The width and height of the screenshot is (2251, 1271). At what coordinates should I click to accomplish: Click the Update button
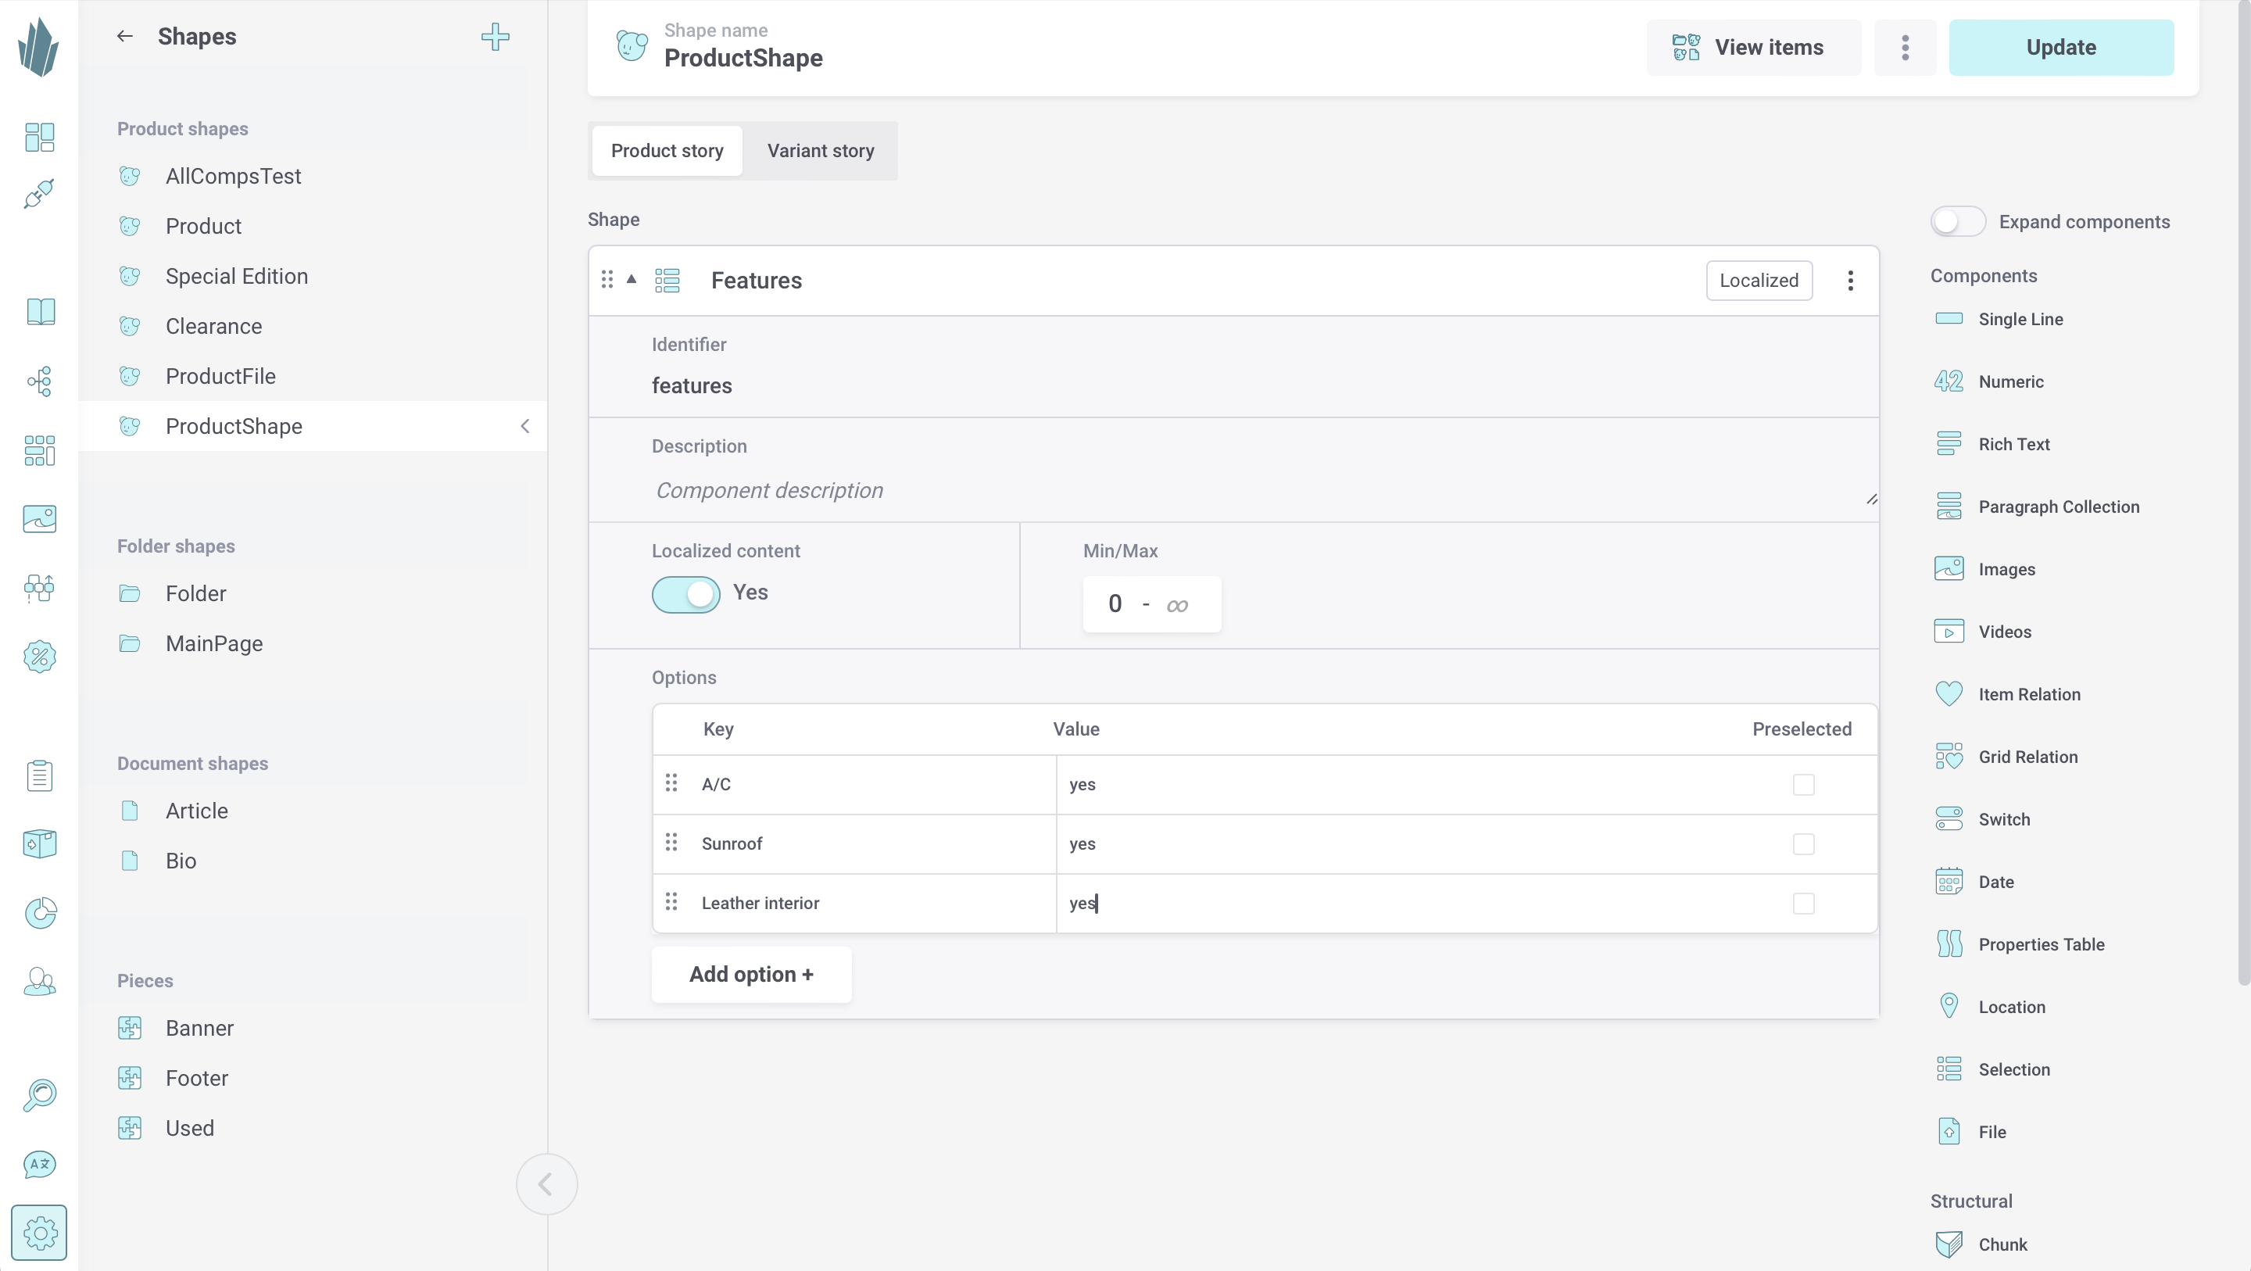[2061, 46]
